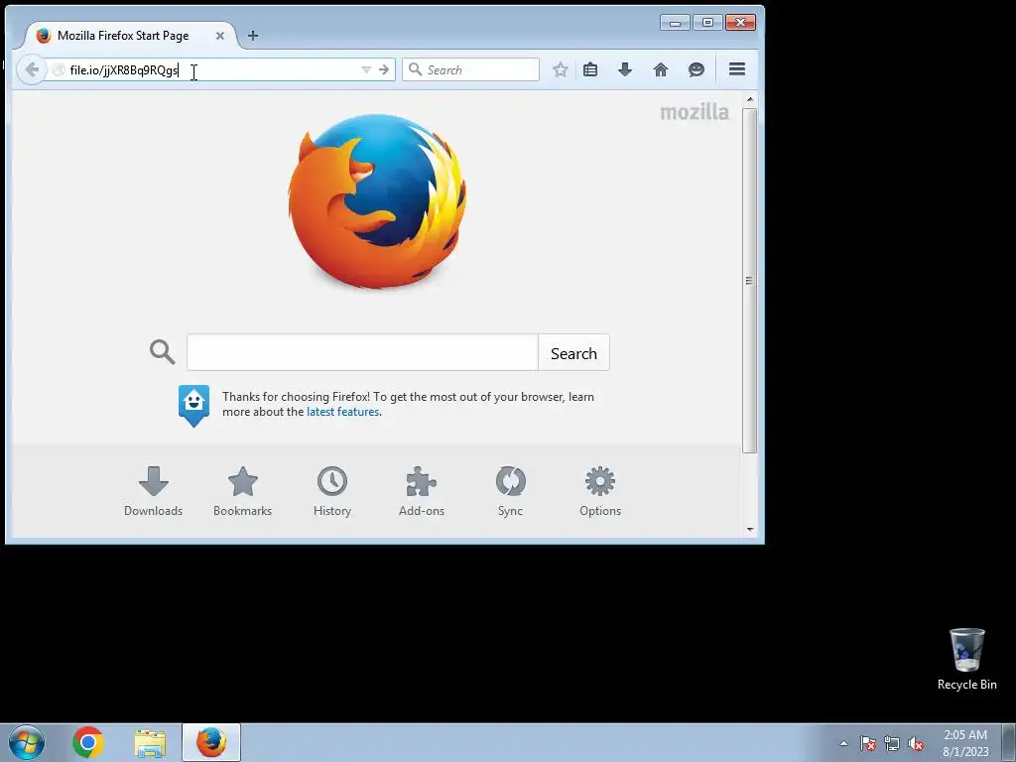The image size is (1016, 762).
Task: Open File Explorer from taskbar
Action: coord(150,742)
